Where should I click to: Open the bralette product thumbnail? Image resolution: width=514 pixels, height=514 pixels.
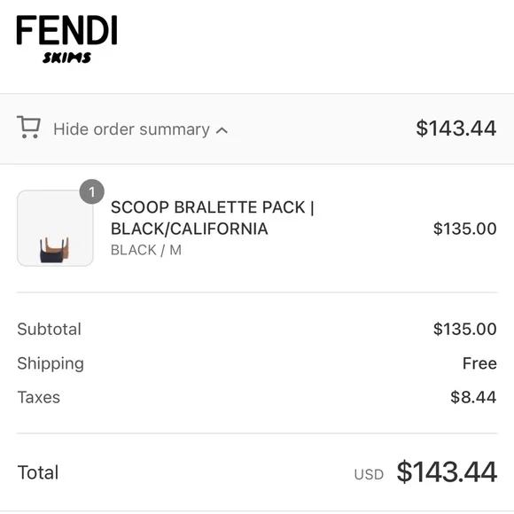[x=55, y=228]
